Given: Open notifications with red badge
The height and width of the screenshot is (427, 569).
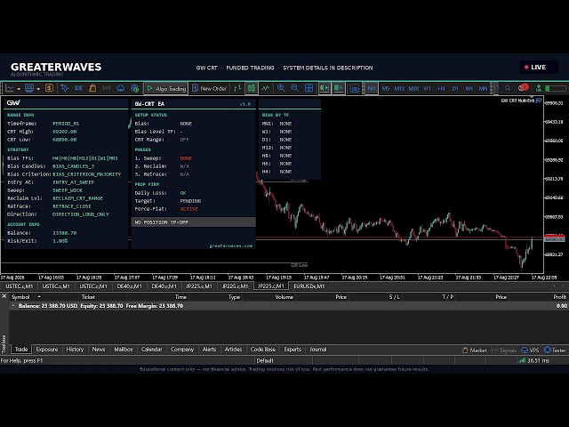Looking at the screenshot, I should (524, 88).
